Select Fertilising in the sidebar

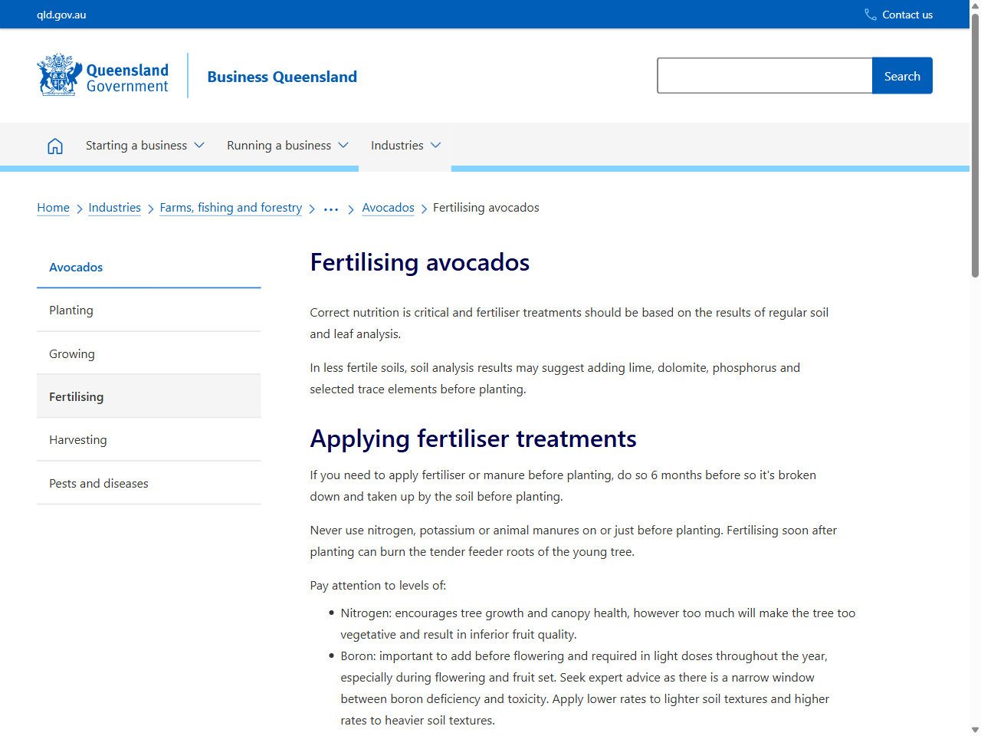[76, 396]
